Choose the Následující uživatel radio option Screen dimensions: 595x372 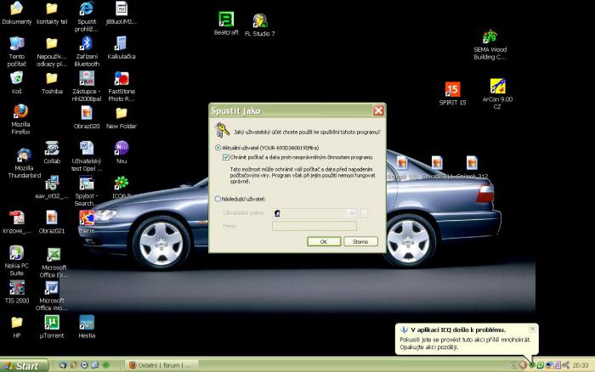218,199
